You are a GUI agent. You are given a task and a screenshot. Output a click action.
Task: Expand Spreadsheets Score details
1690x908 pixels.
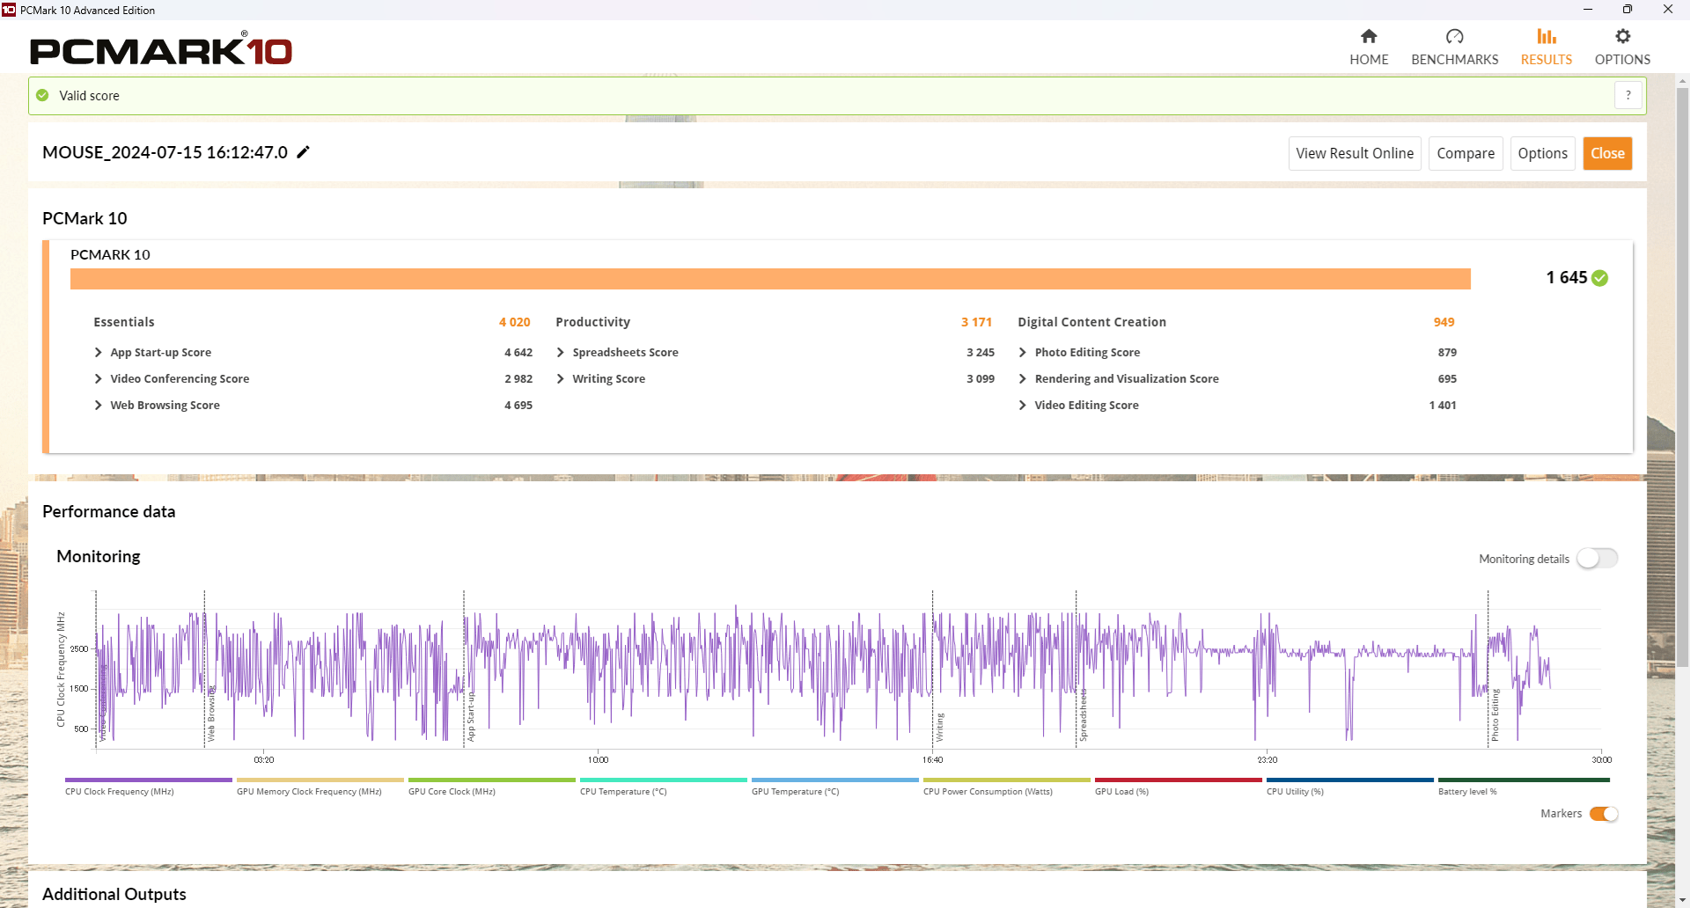click(x=560, y=352)
